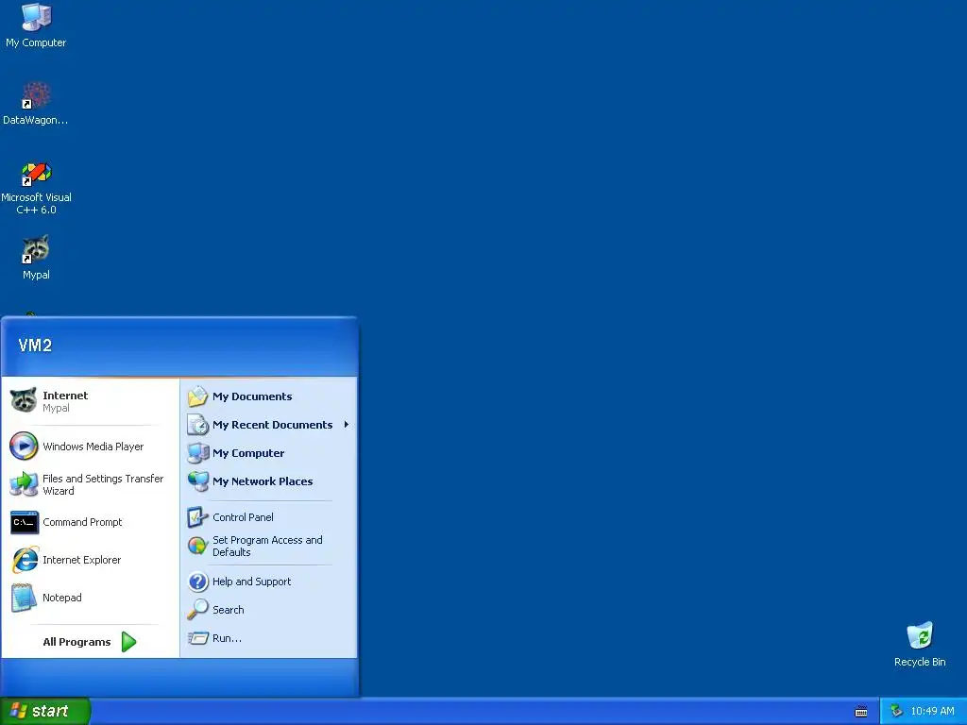Click My Computer text in Start menu
This screenshot has height=725, width=967.
[x=248, y=453]
